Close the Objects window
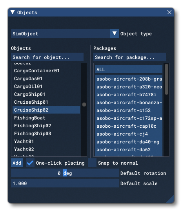This screenshot has width=182, height=211. coord(169,12)
